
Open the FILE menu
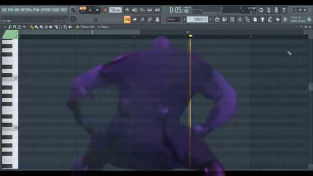point(4,10)
